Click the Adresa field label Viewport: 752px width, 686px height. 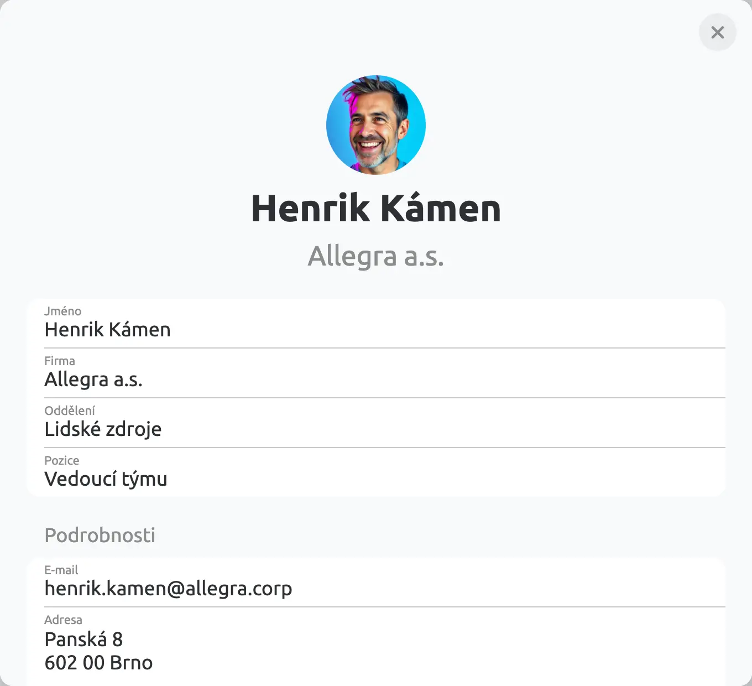(x=63, y=620)
